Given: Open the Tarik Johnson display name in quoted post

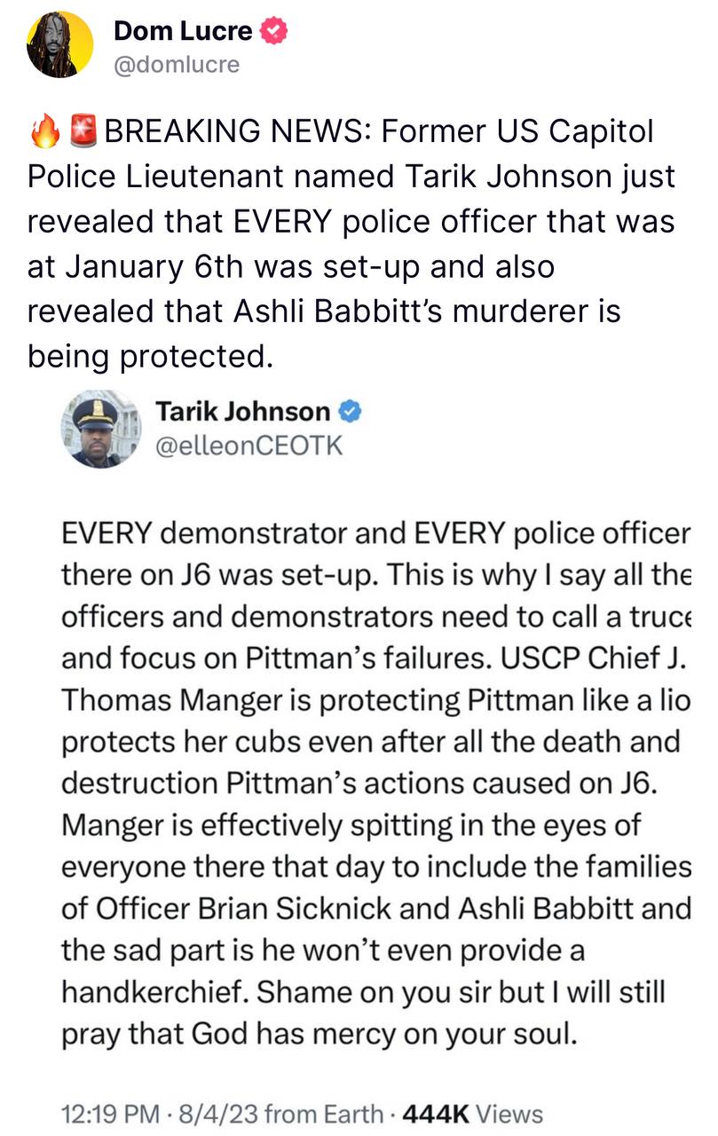Looking at the screenshot, I should pyautogui.click(x=242, y=412).
